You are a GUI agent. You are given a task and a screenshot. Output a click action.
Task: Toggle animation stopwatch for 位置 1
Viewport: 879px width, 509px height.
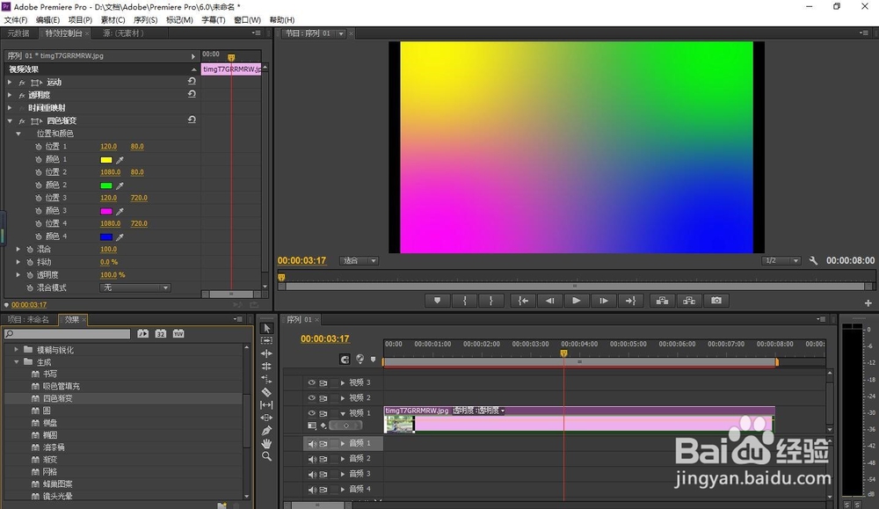[x=38, y=146]
